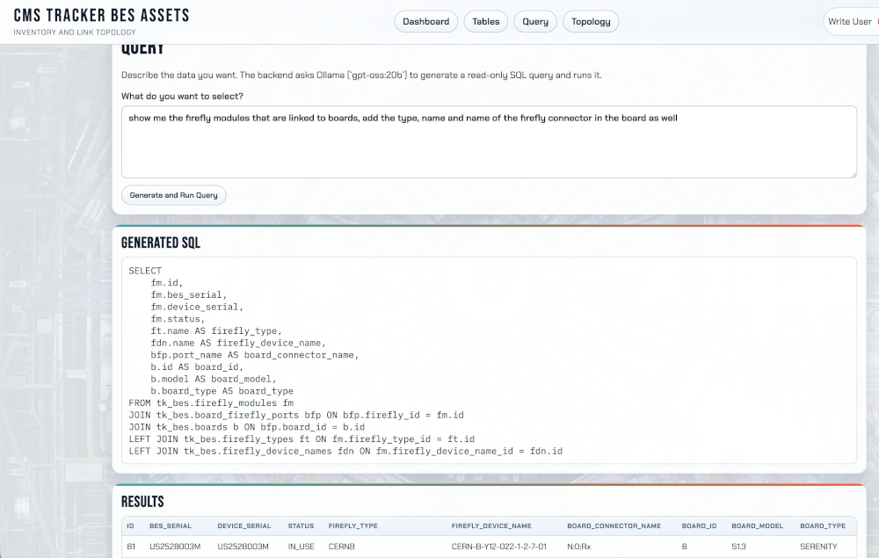The height and width of the screenshot is (558, 879).
Task: Click the STATUS column header
Action: click(x=301, y=526)
